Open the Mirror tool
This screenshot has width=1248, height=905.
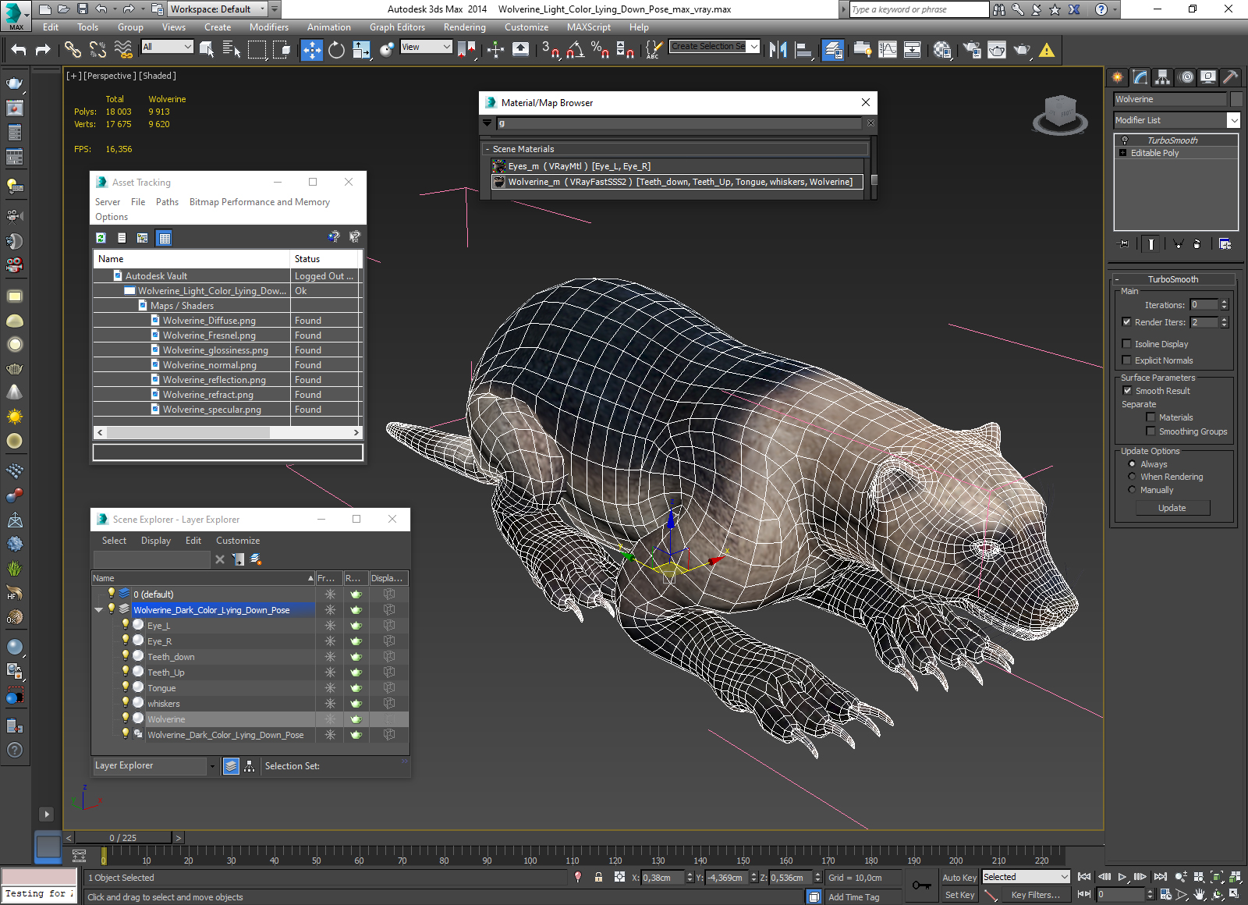[x=778, y=49]
